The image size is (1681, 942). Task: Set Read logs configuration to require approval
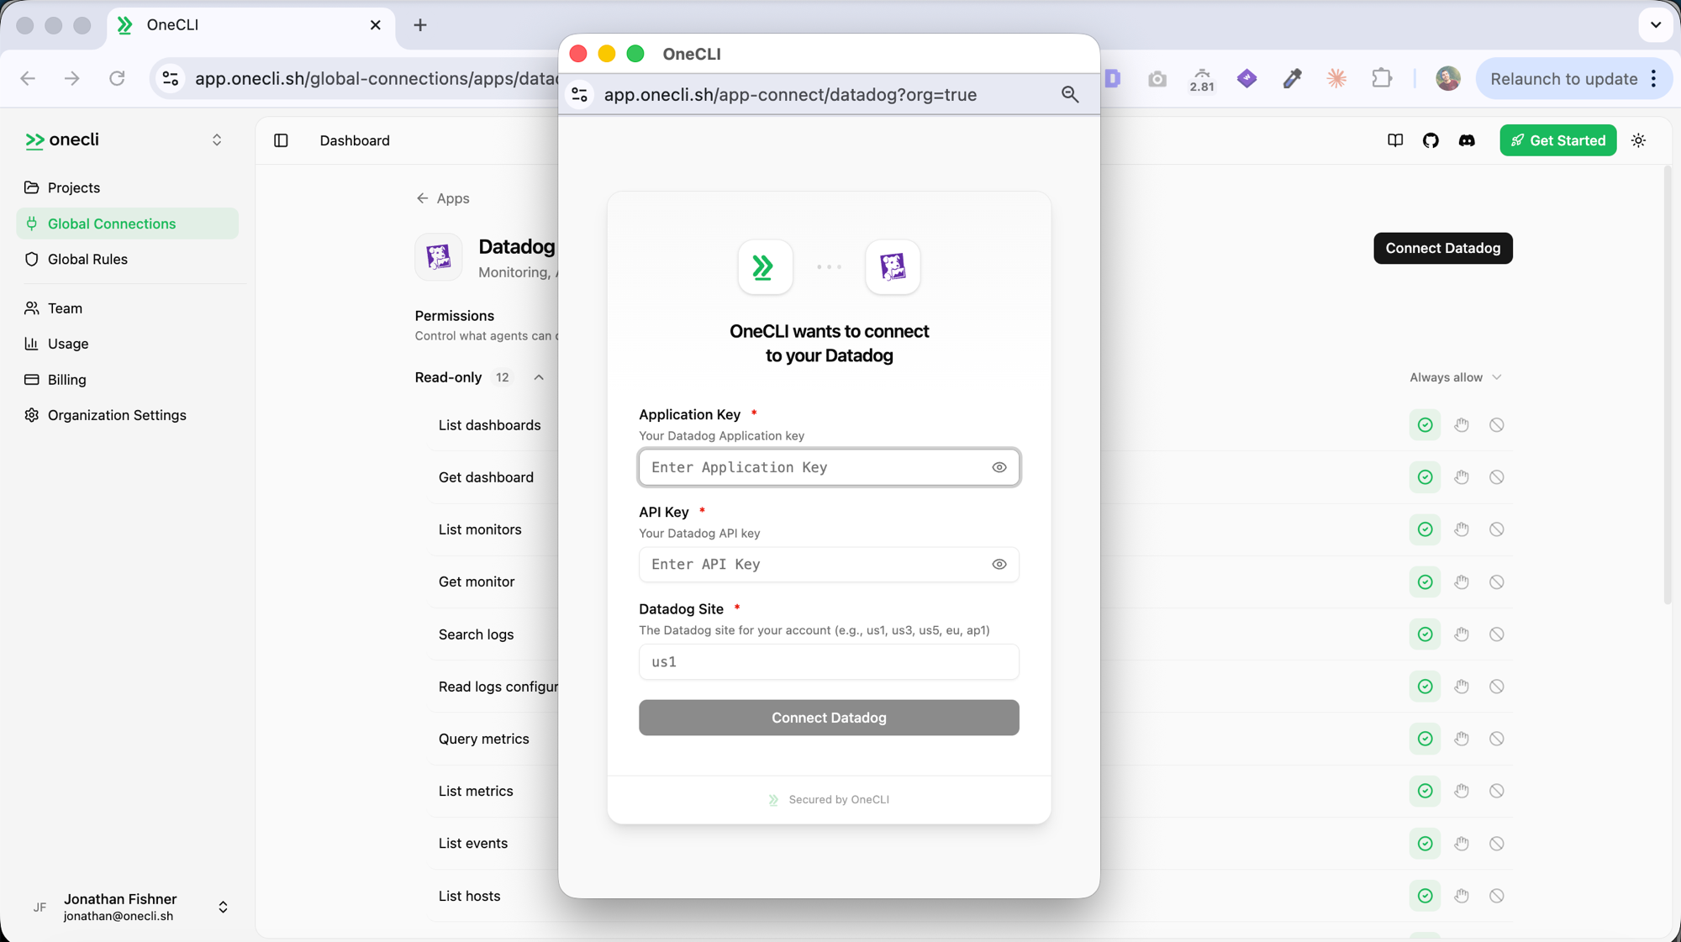(1462, 687)
